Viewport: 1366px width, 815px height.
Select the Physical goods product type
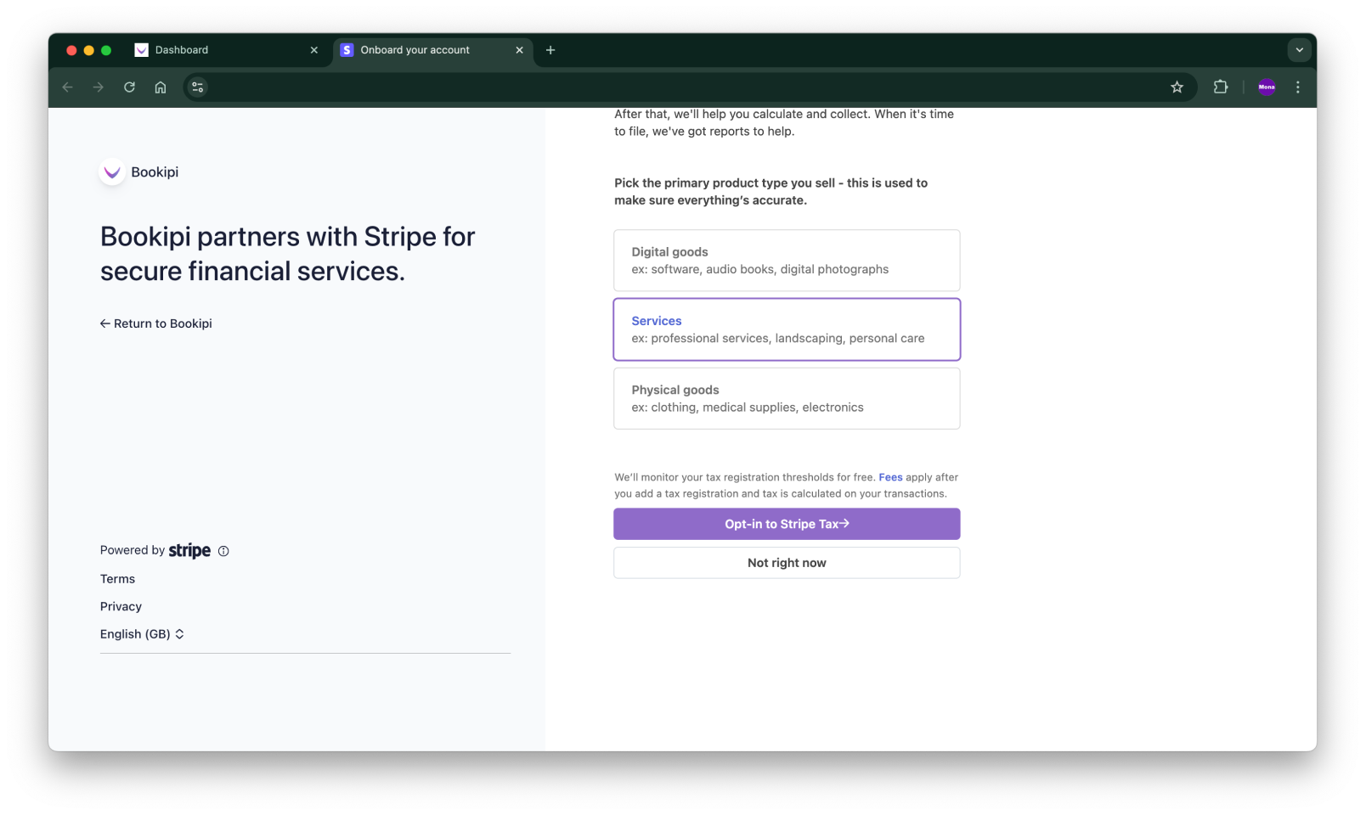[786, 398]
